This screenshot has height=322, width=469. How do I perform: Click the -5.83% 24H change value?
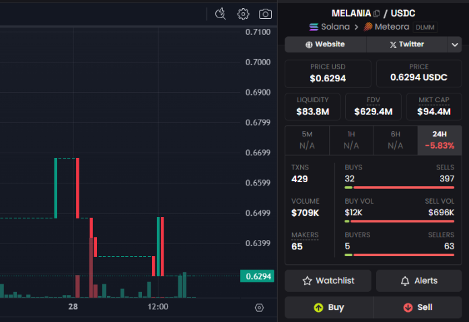click(x=439, y=145)
